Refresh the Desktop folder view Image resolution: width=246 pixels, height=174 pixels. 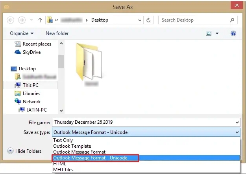click(x=148, y=20)
